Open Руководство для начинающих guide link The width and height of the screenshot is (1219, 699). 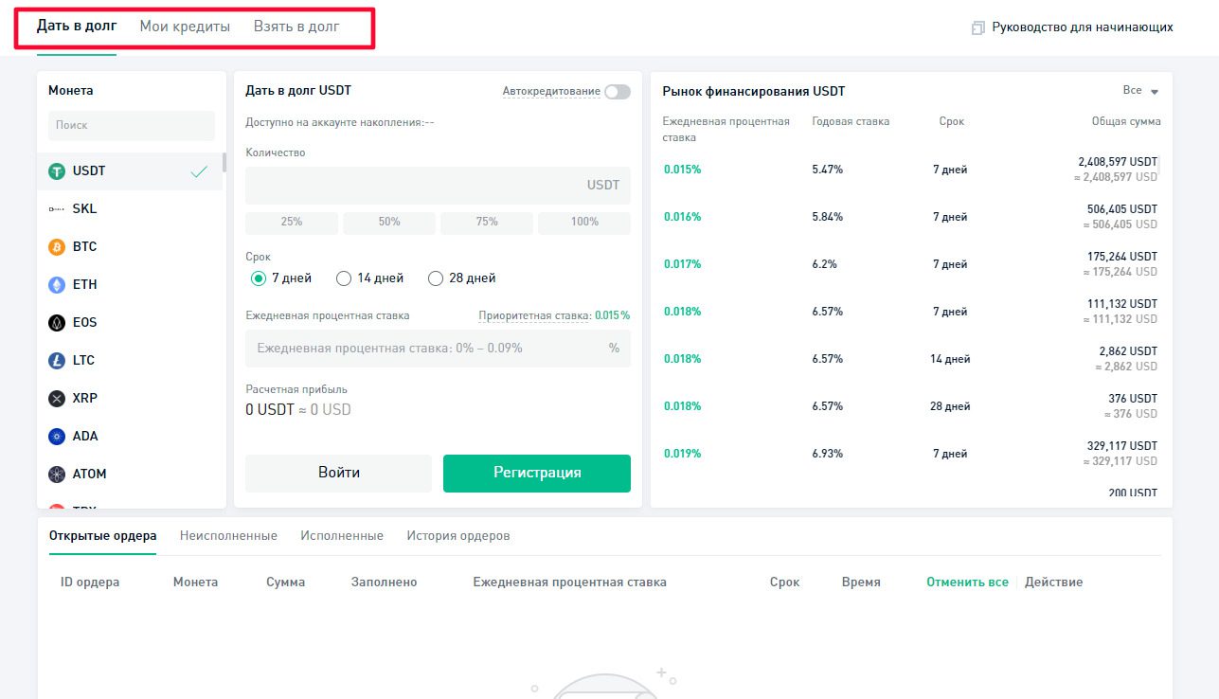pos(1082,27)
